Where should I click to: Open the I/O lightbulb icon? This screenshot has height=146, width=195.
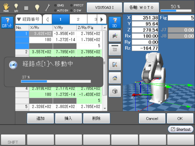click(x=16, y=8)
